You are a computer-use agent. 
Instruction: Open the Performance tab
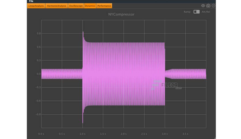[104, 6]
